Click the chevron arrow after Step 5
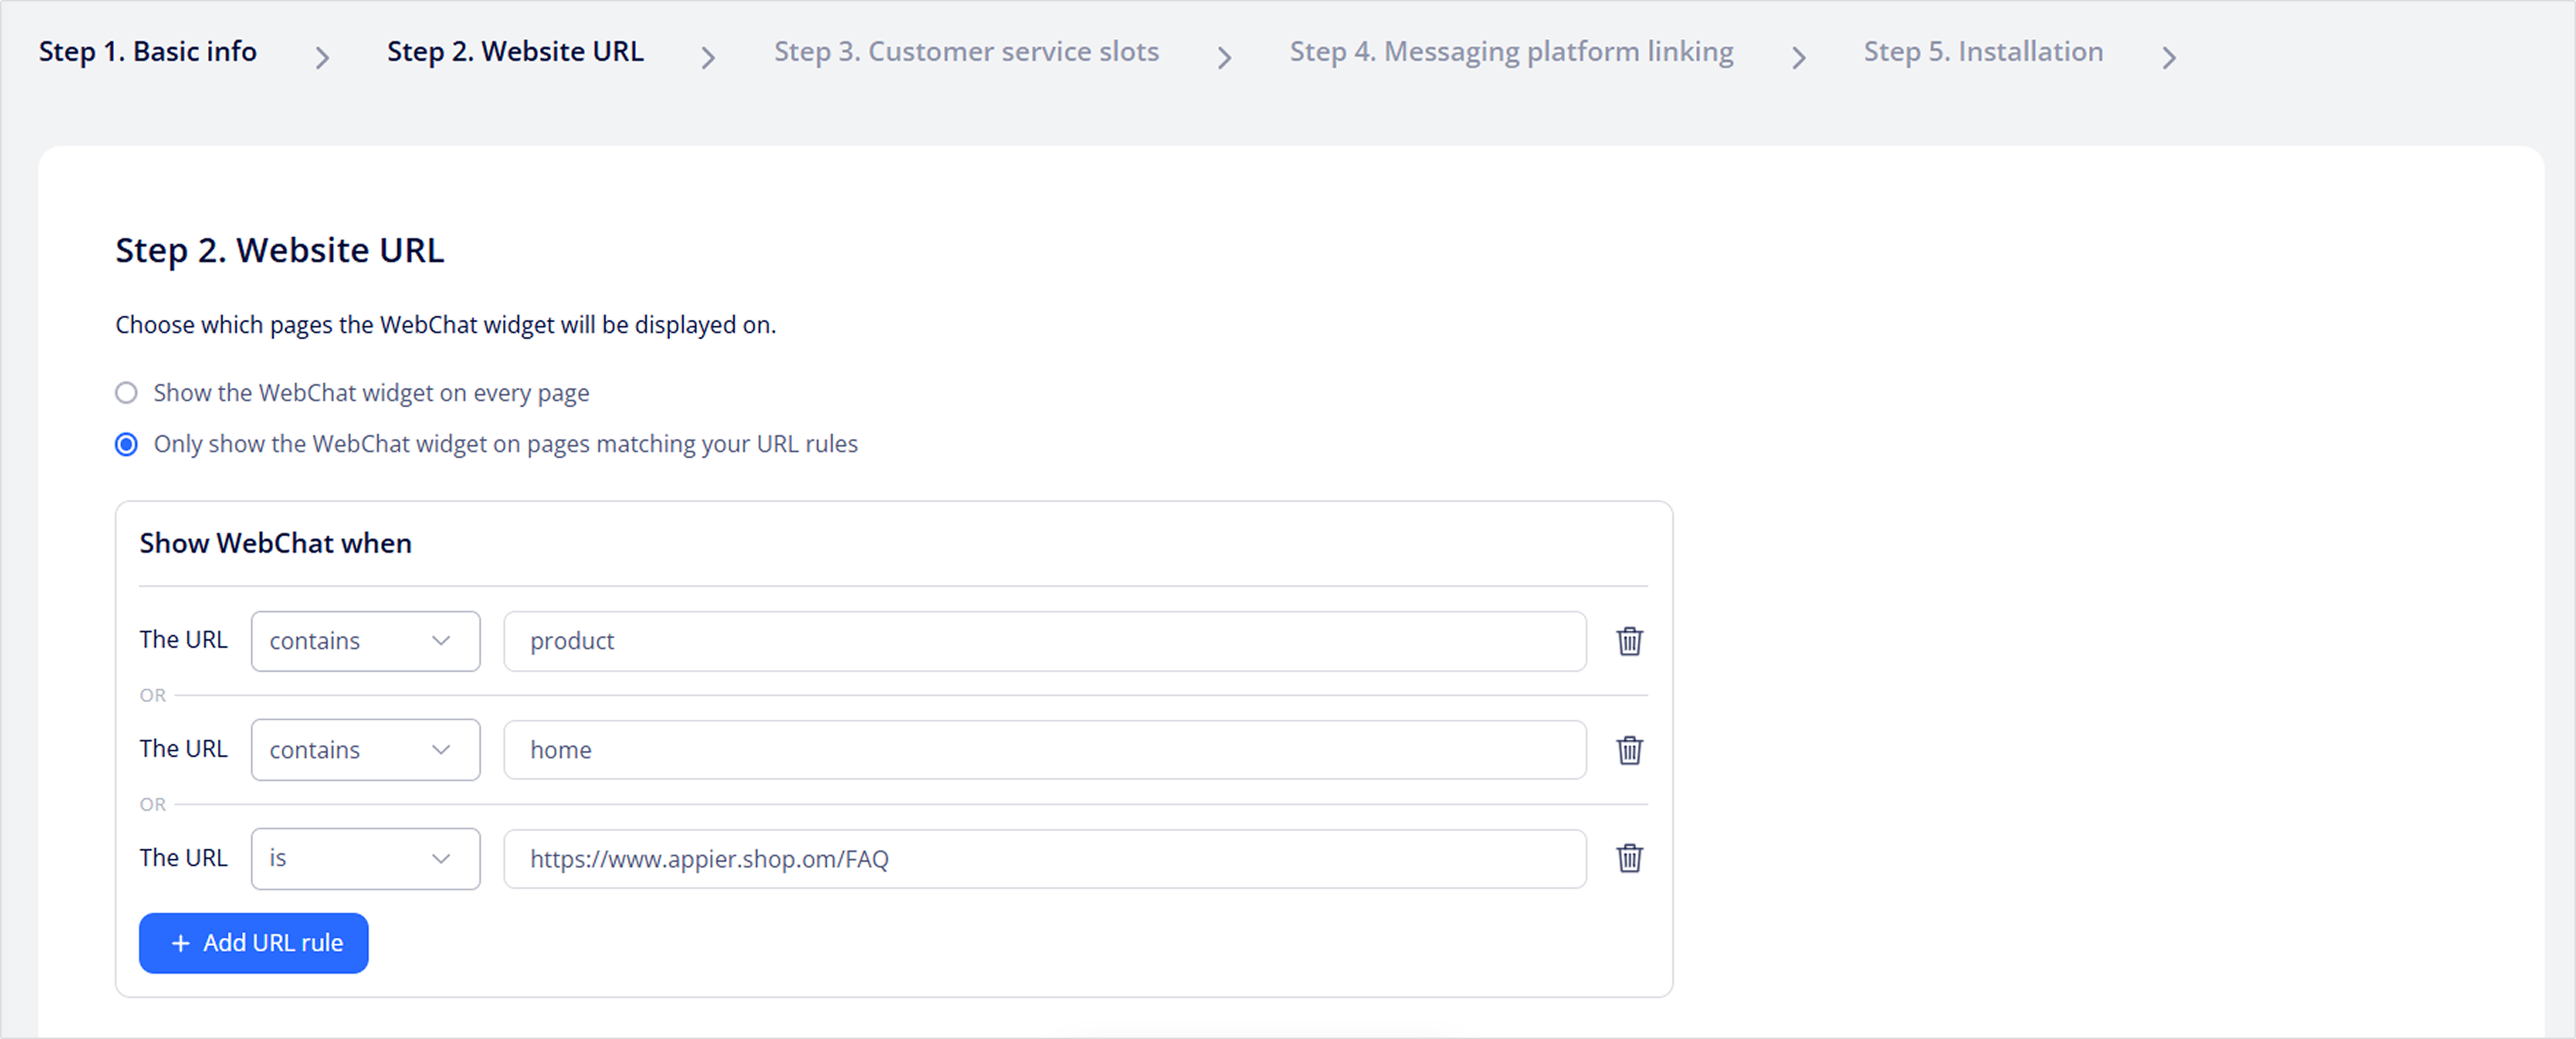Image resolution: width=2576 pixels, height=1039 pixels. coord(2168,58)
